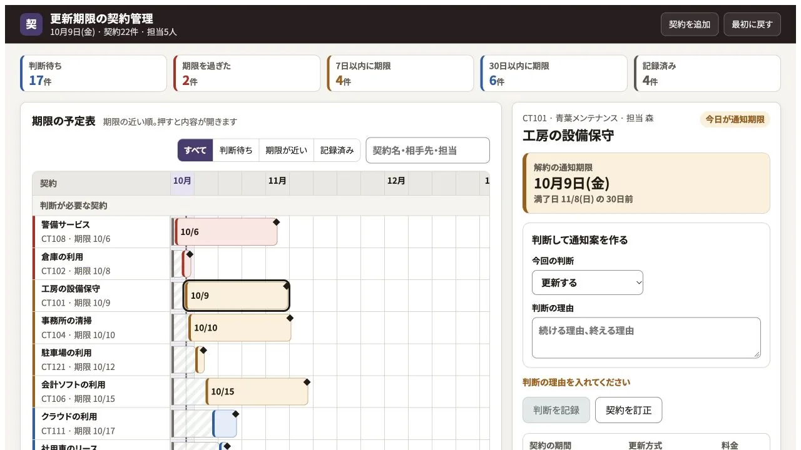801x450 pixels.
Task: Select the 倉庫の利用 CT102 contract row
Action: (x=101, y=264)
